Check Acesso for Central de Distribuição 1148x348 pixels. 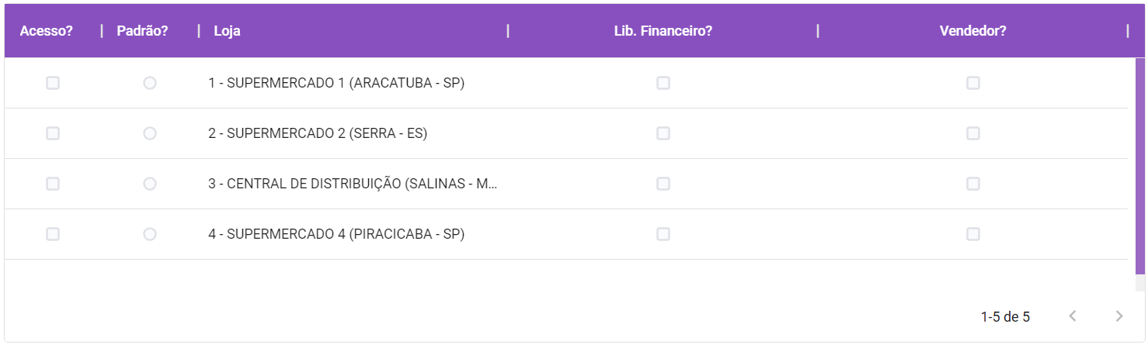[53, 184]
